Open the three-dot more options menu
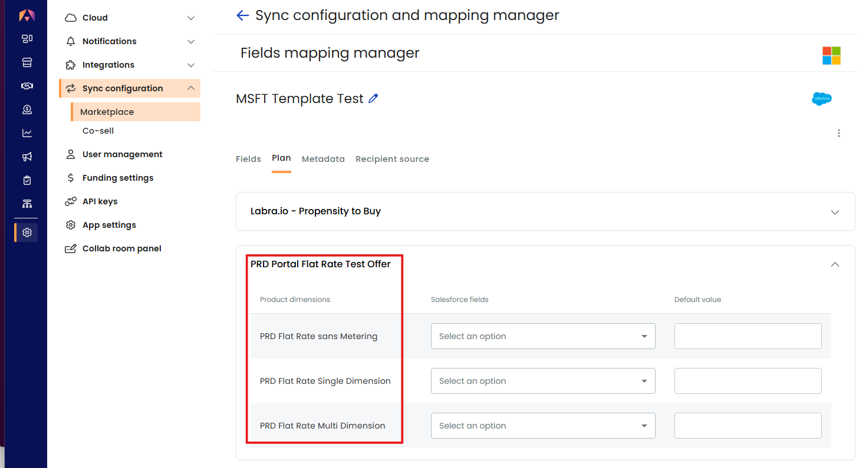Viewport: 859px width, 468px height. coord(838,133)
